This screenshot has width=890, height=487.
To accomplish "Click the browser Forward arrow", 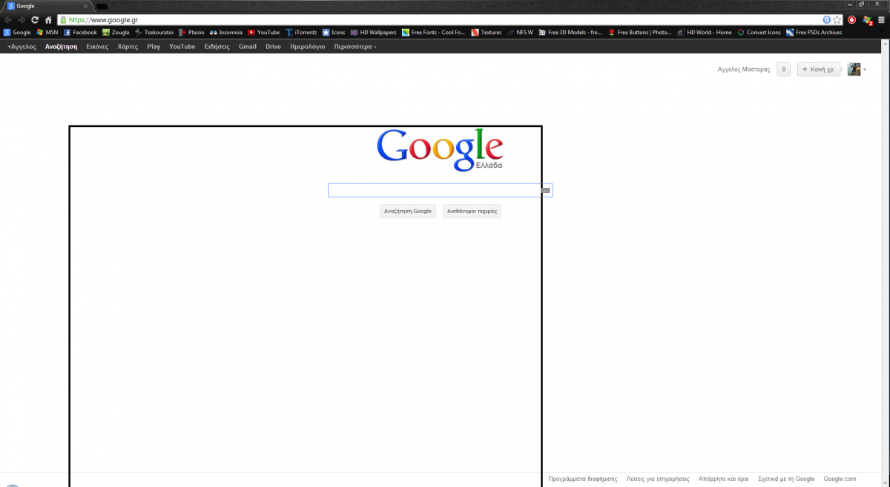I will tap(22, 20).
